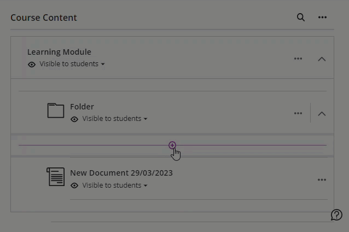Collapse the Folder chevron
The width and height of the screenshot is (349, 232).
[322, 113]
